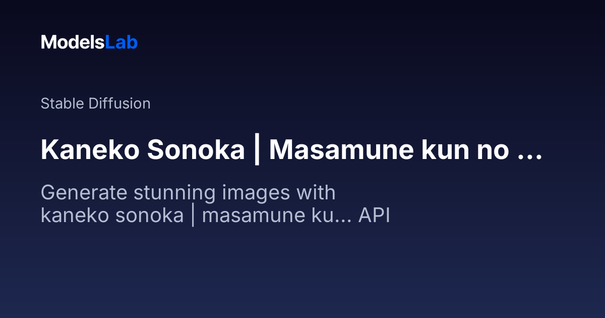Viewport: 605px width, 318px height.
Task: Click the white "Models" part of the logo
Action: pos(73,42)
